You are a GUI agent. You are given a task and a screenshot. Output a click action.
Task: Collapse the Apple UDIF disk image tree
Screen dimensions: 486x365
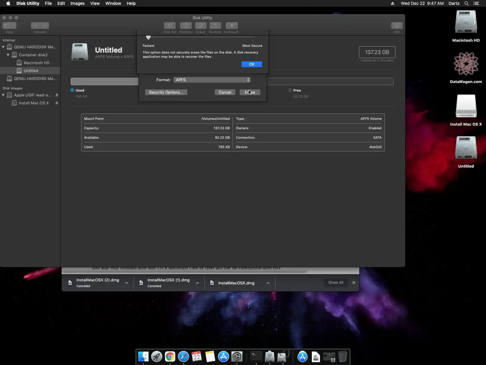[x=3, y=95]
